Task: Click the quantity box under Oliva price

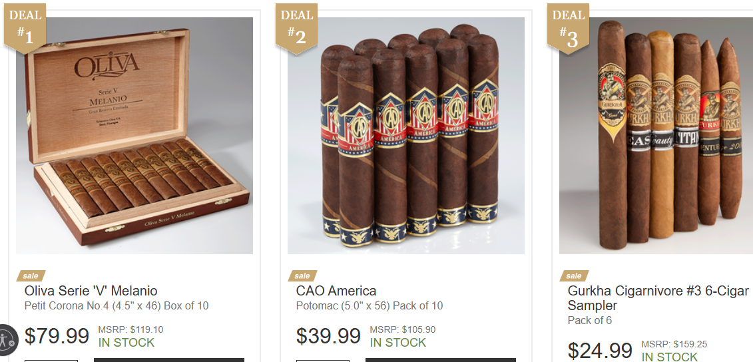Action: click(x=51, y=360)
